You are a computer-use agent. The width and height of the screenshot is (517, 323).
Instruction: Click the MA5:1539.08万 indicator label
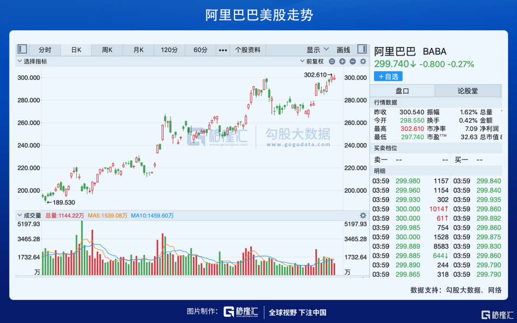pyautogui.click(x=108, y=215)
